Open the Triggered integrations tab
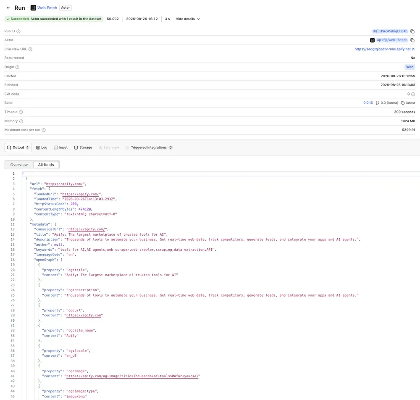 (149, 147)
